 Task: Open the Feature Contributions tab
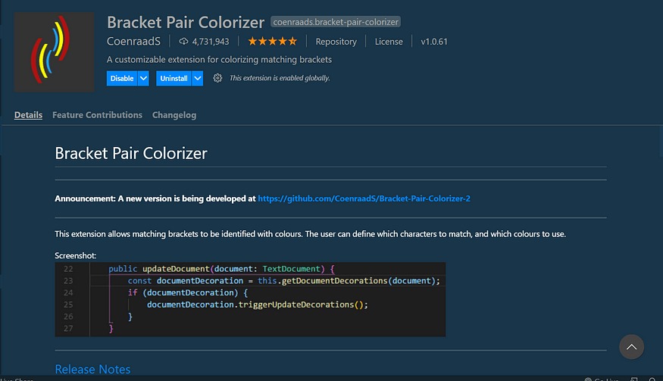[x=97, y=115]
